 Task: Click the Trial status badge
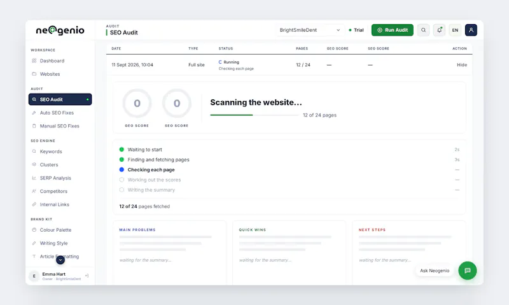[x=356, y=30]
